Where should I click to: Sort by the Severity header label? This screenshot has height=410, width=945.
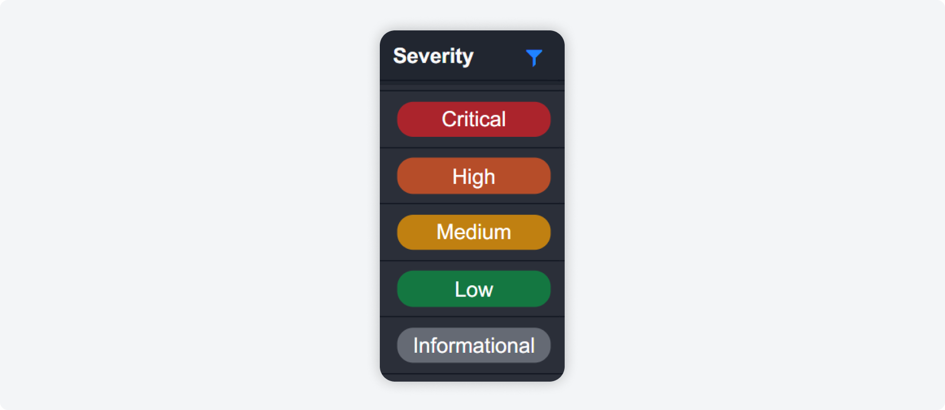[433, 56]
